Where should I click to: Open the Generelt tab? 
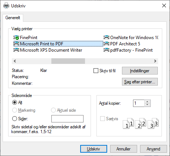click(13, 18)
